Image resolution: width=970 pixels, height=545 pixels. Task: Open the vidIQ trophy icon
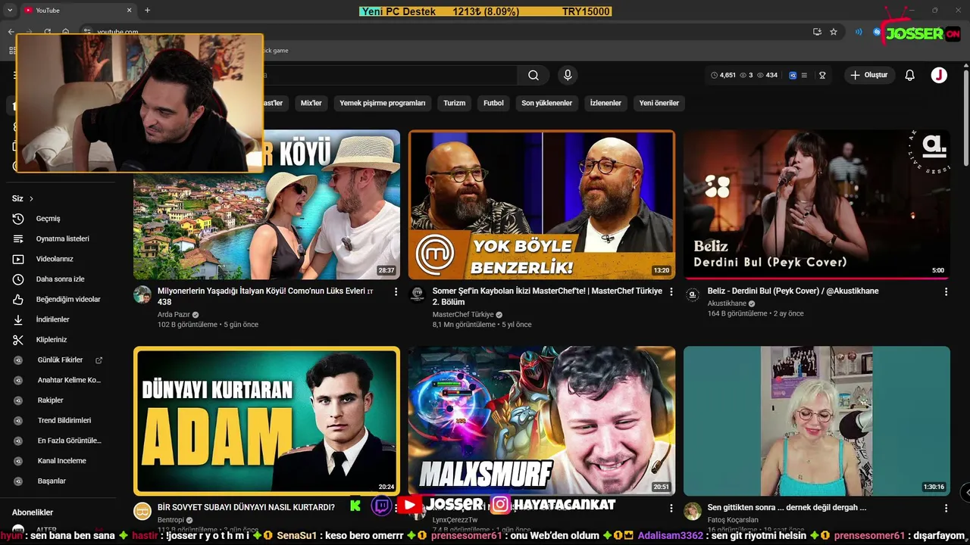coord(822,75)
